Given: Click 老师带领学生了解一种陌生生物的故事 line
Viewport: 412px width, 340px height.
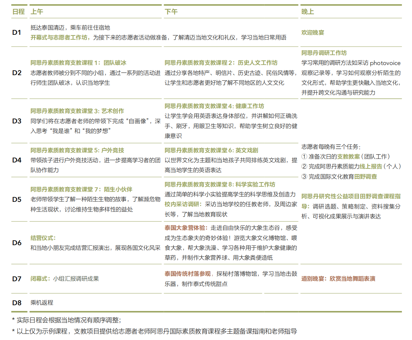Looking at the screenshot, I should point(95,200).
